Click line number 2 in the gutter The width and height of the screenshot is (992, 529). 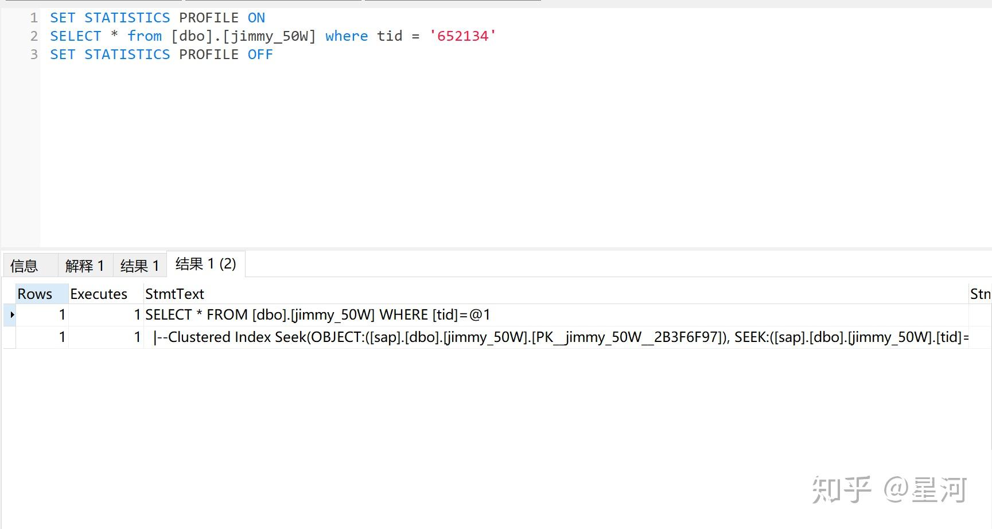point(34,36)
